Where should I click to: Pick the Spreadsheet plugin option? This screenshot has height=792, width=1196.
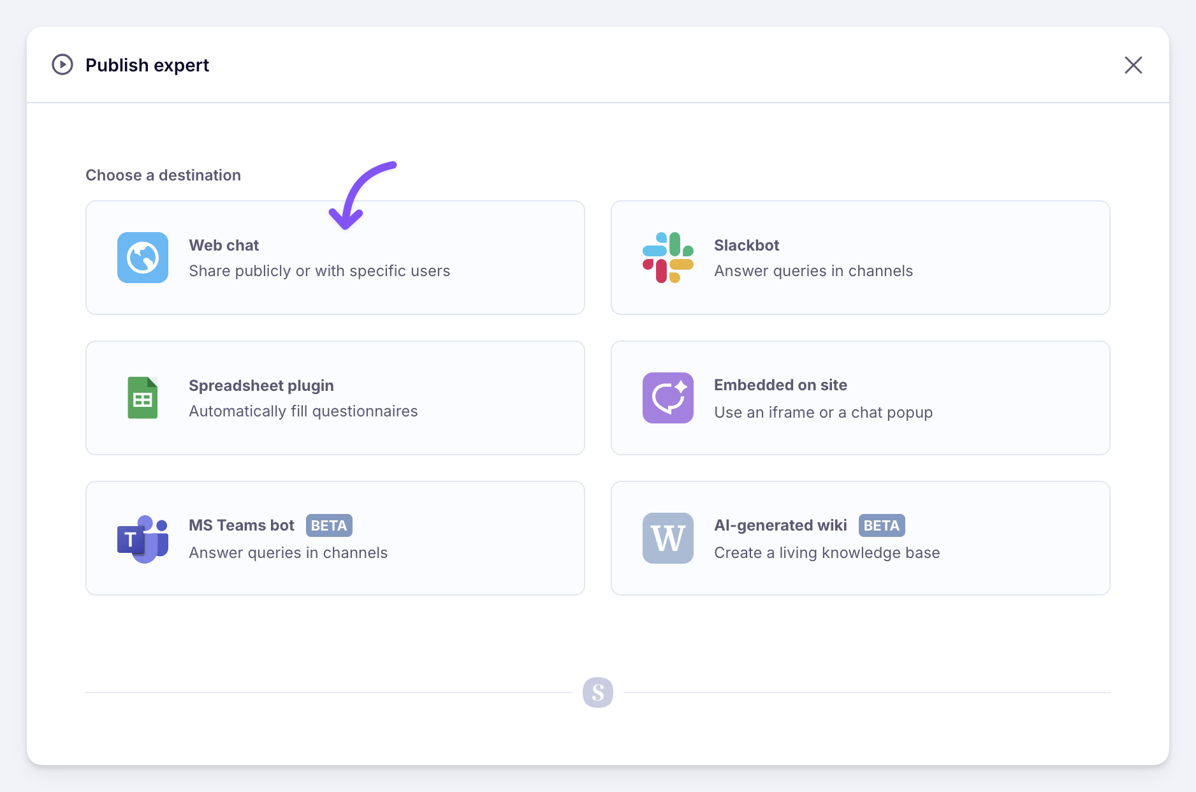(x=261, y=386)
